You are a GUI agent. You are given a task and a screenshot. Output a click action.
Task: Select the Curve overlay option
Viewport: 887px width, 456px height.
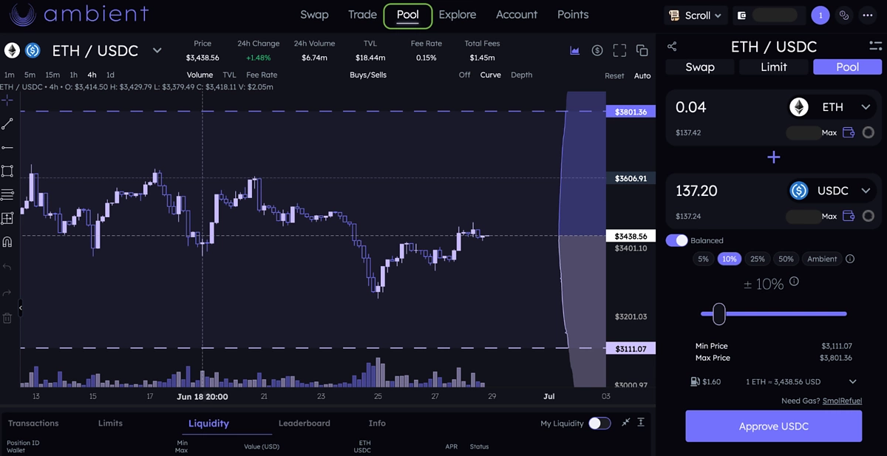point(490,75)
